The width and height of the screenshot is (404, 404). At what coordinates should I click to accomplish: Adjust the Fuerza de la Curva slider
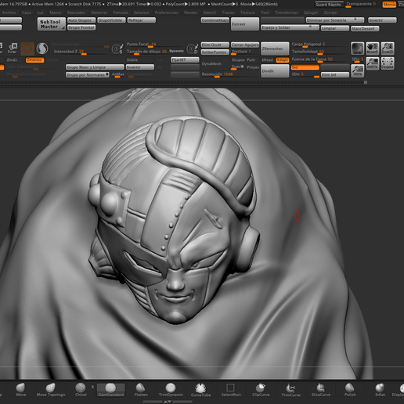pos(319,60)
